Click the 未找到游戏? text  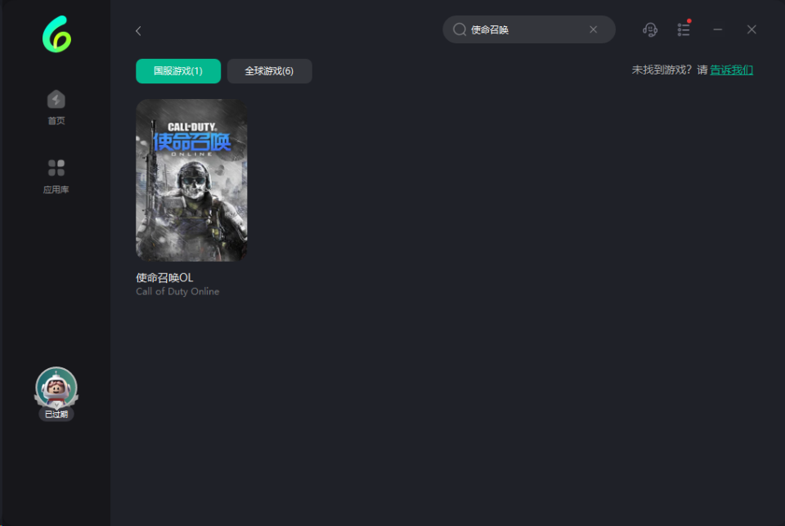click(x=662, y=70)
